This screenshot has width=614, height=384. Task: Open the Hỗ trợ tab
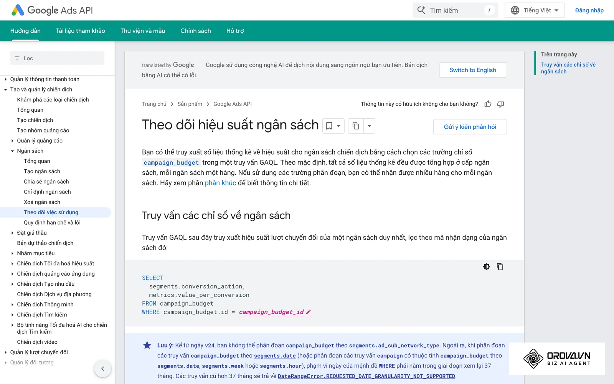pos(235,31)
